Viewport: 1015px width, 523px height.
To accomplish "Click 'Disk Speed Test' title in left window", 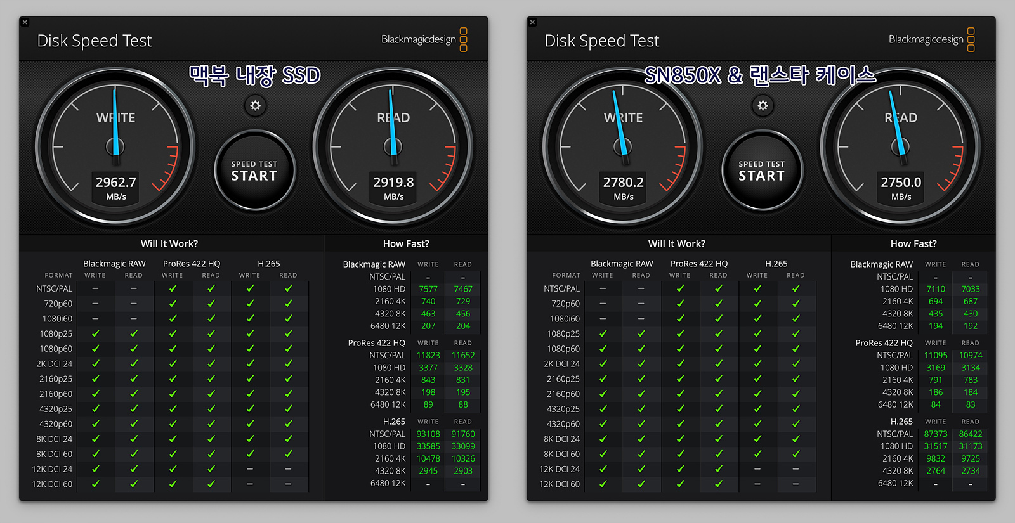I will (x=95, y=41).
